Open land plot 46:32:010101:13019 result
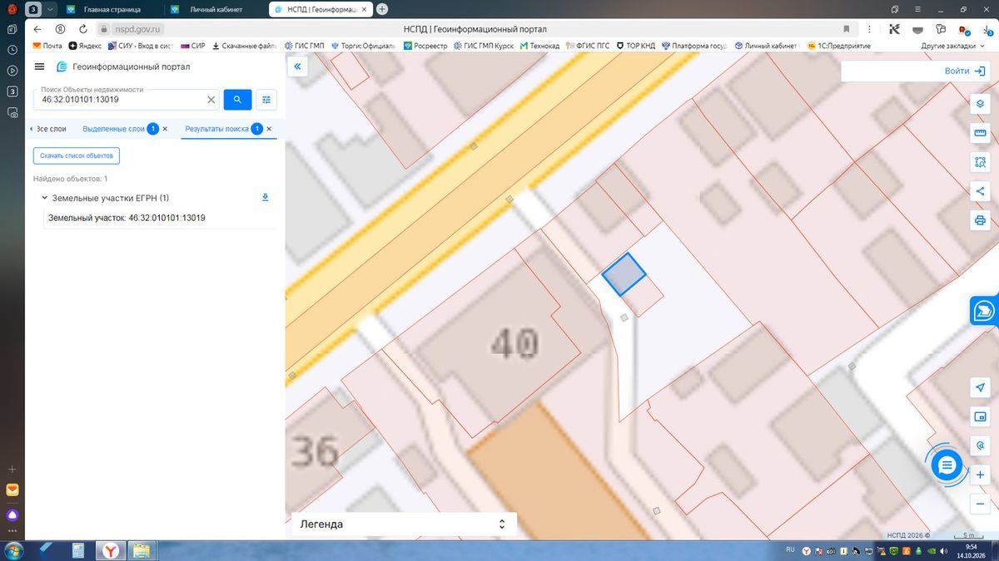 click(x=127, y=218)
